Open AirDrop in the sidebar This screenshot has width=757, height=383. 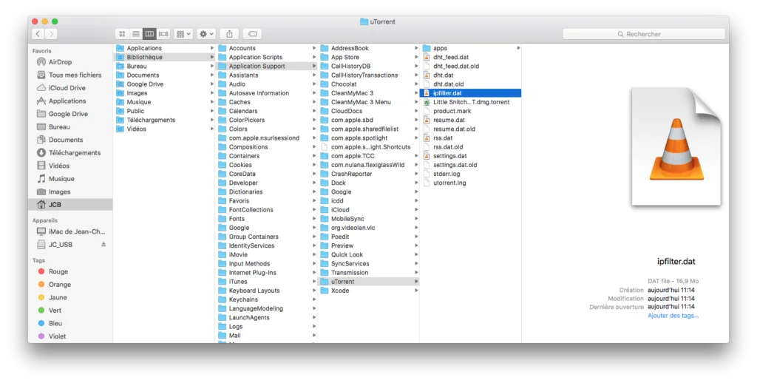click(x=60, y=62)
